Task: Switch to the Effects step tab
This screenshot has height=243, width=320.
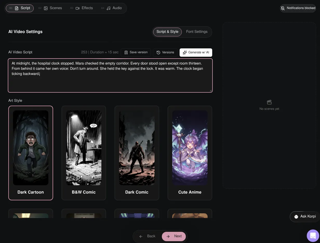Action: (82, 8)
